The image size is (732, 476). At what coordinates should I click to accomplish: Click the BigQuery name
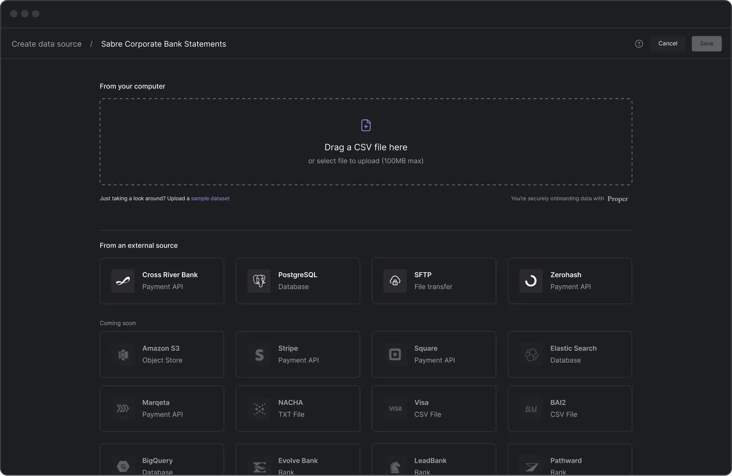coord(157,461)
